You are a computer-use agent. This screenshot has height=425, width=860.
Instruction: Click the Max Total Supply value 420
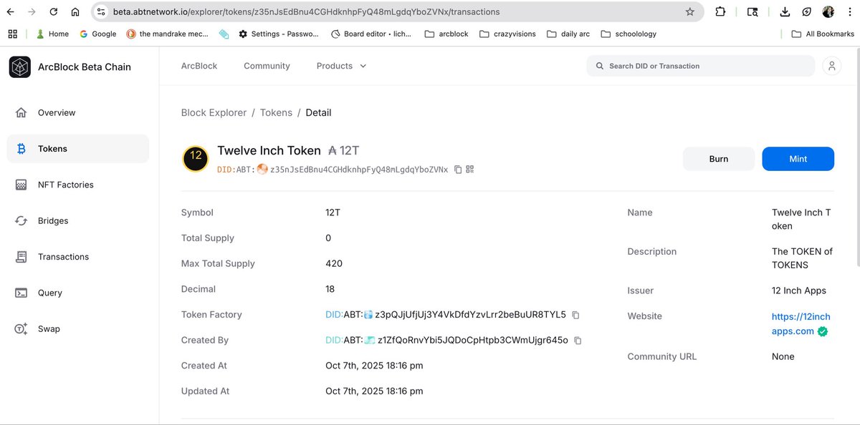pyautogui.click(x=334, y=263)
